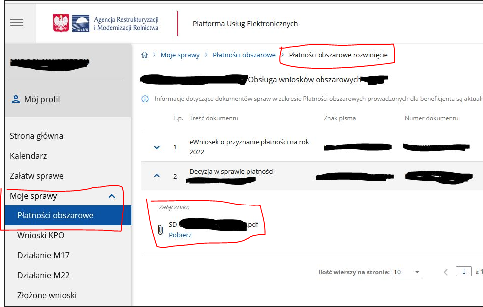Open the hamburger menu
Image resolution: width=483 pixels, height=307 pixels.
[x=17, y=23]
